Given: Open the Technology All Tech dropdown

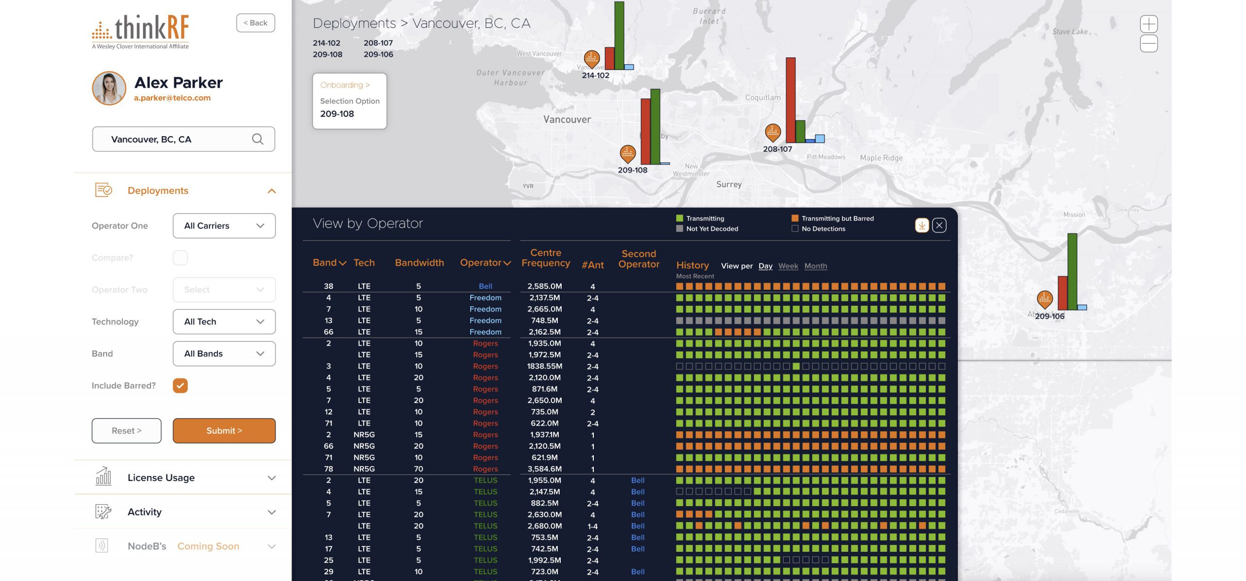Looking at the screenshot, I should (224, 321).
